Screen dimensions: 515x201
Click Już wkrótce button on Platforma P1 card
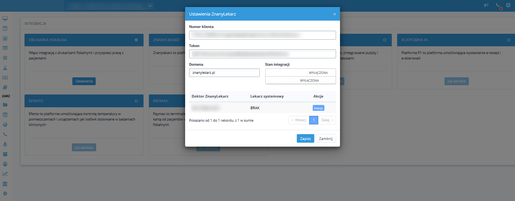(457, 81)
